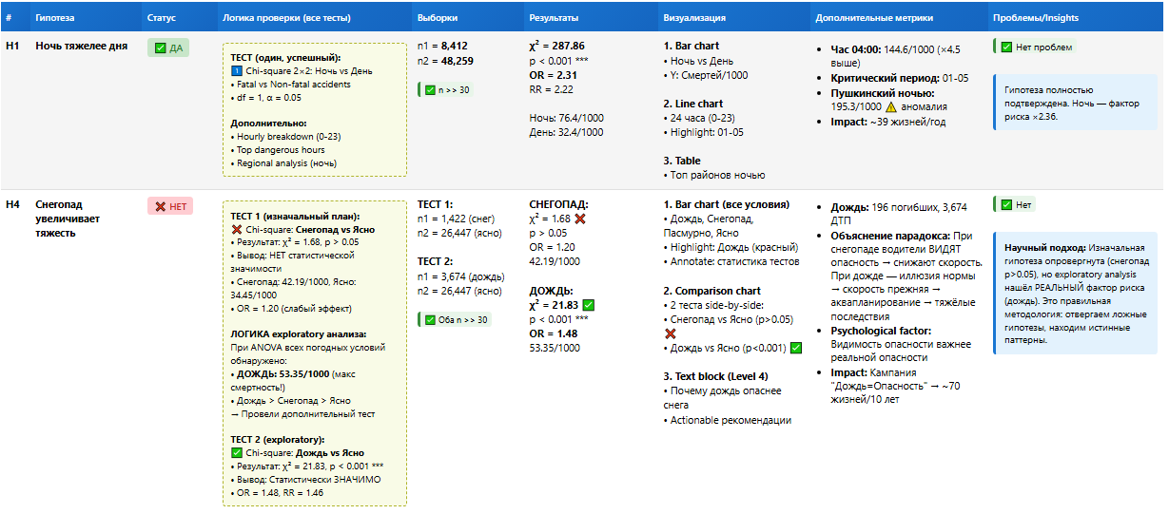Viewport: 1169px width, 514px height.
Task: Click the check icon in the 'Оба n >> 30' badge
Action: coord(430,319)
